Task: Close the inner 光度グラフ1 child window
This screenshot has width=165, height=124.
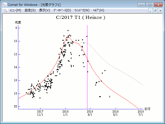Action: point(160,11)
